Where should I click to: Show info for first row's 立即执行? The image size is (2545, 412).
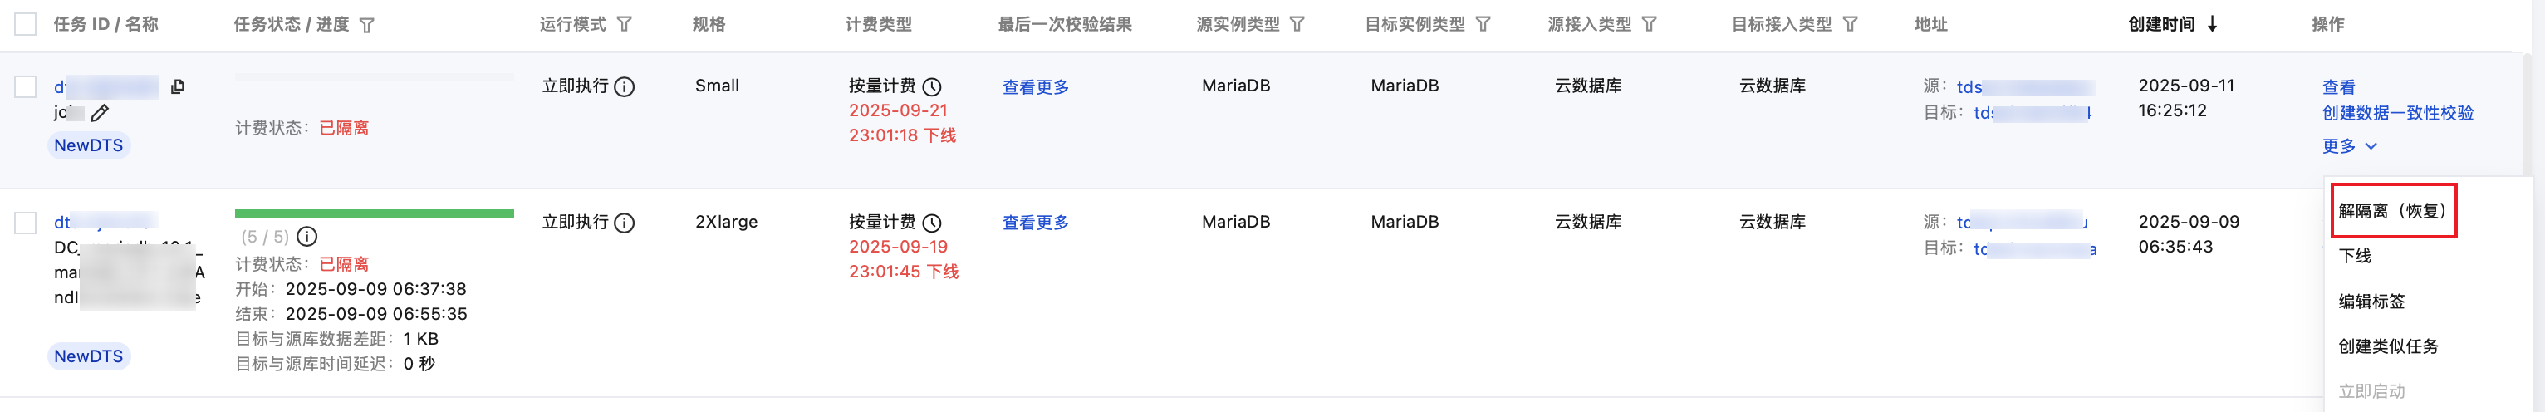click(x=625, y=87)
